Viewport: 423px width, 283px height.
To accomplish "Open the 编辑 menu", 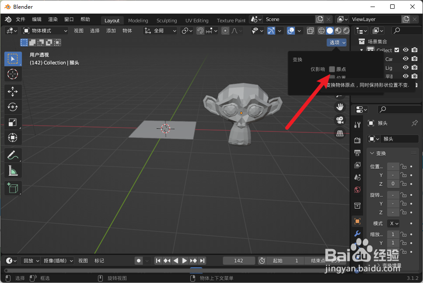I will [x=37, y=19].
